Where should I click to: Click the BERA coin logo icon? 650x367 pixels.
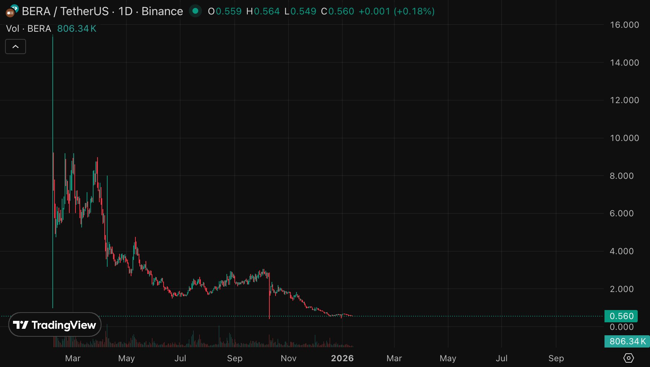click(12, 11)
